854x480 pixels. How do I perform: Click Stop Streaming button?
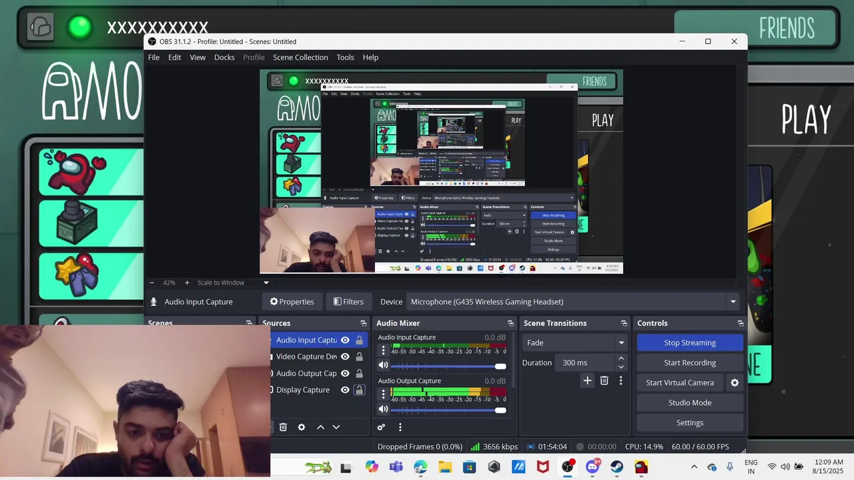click(x=690, y=343)
